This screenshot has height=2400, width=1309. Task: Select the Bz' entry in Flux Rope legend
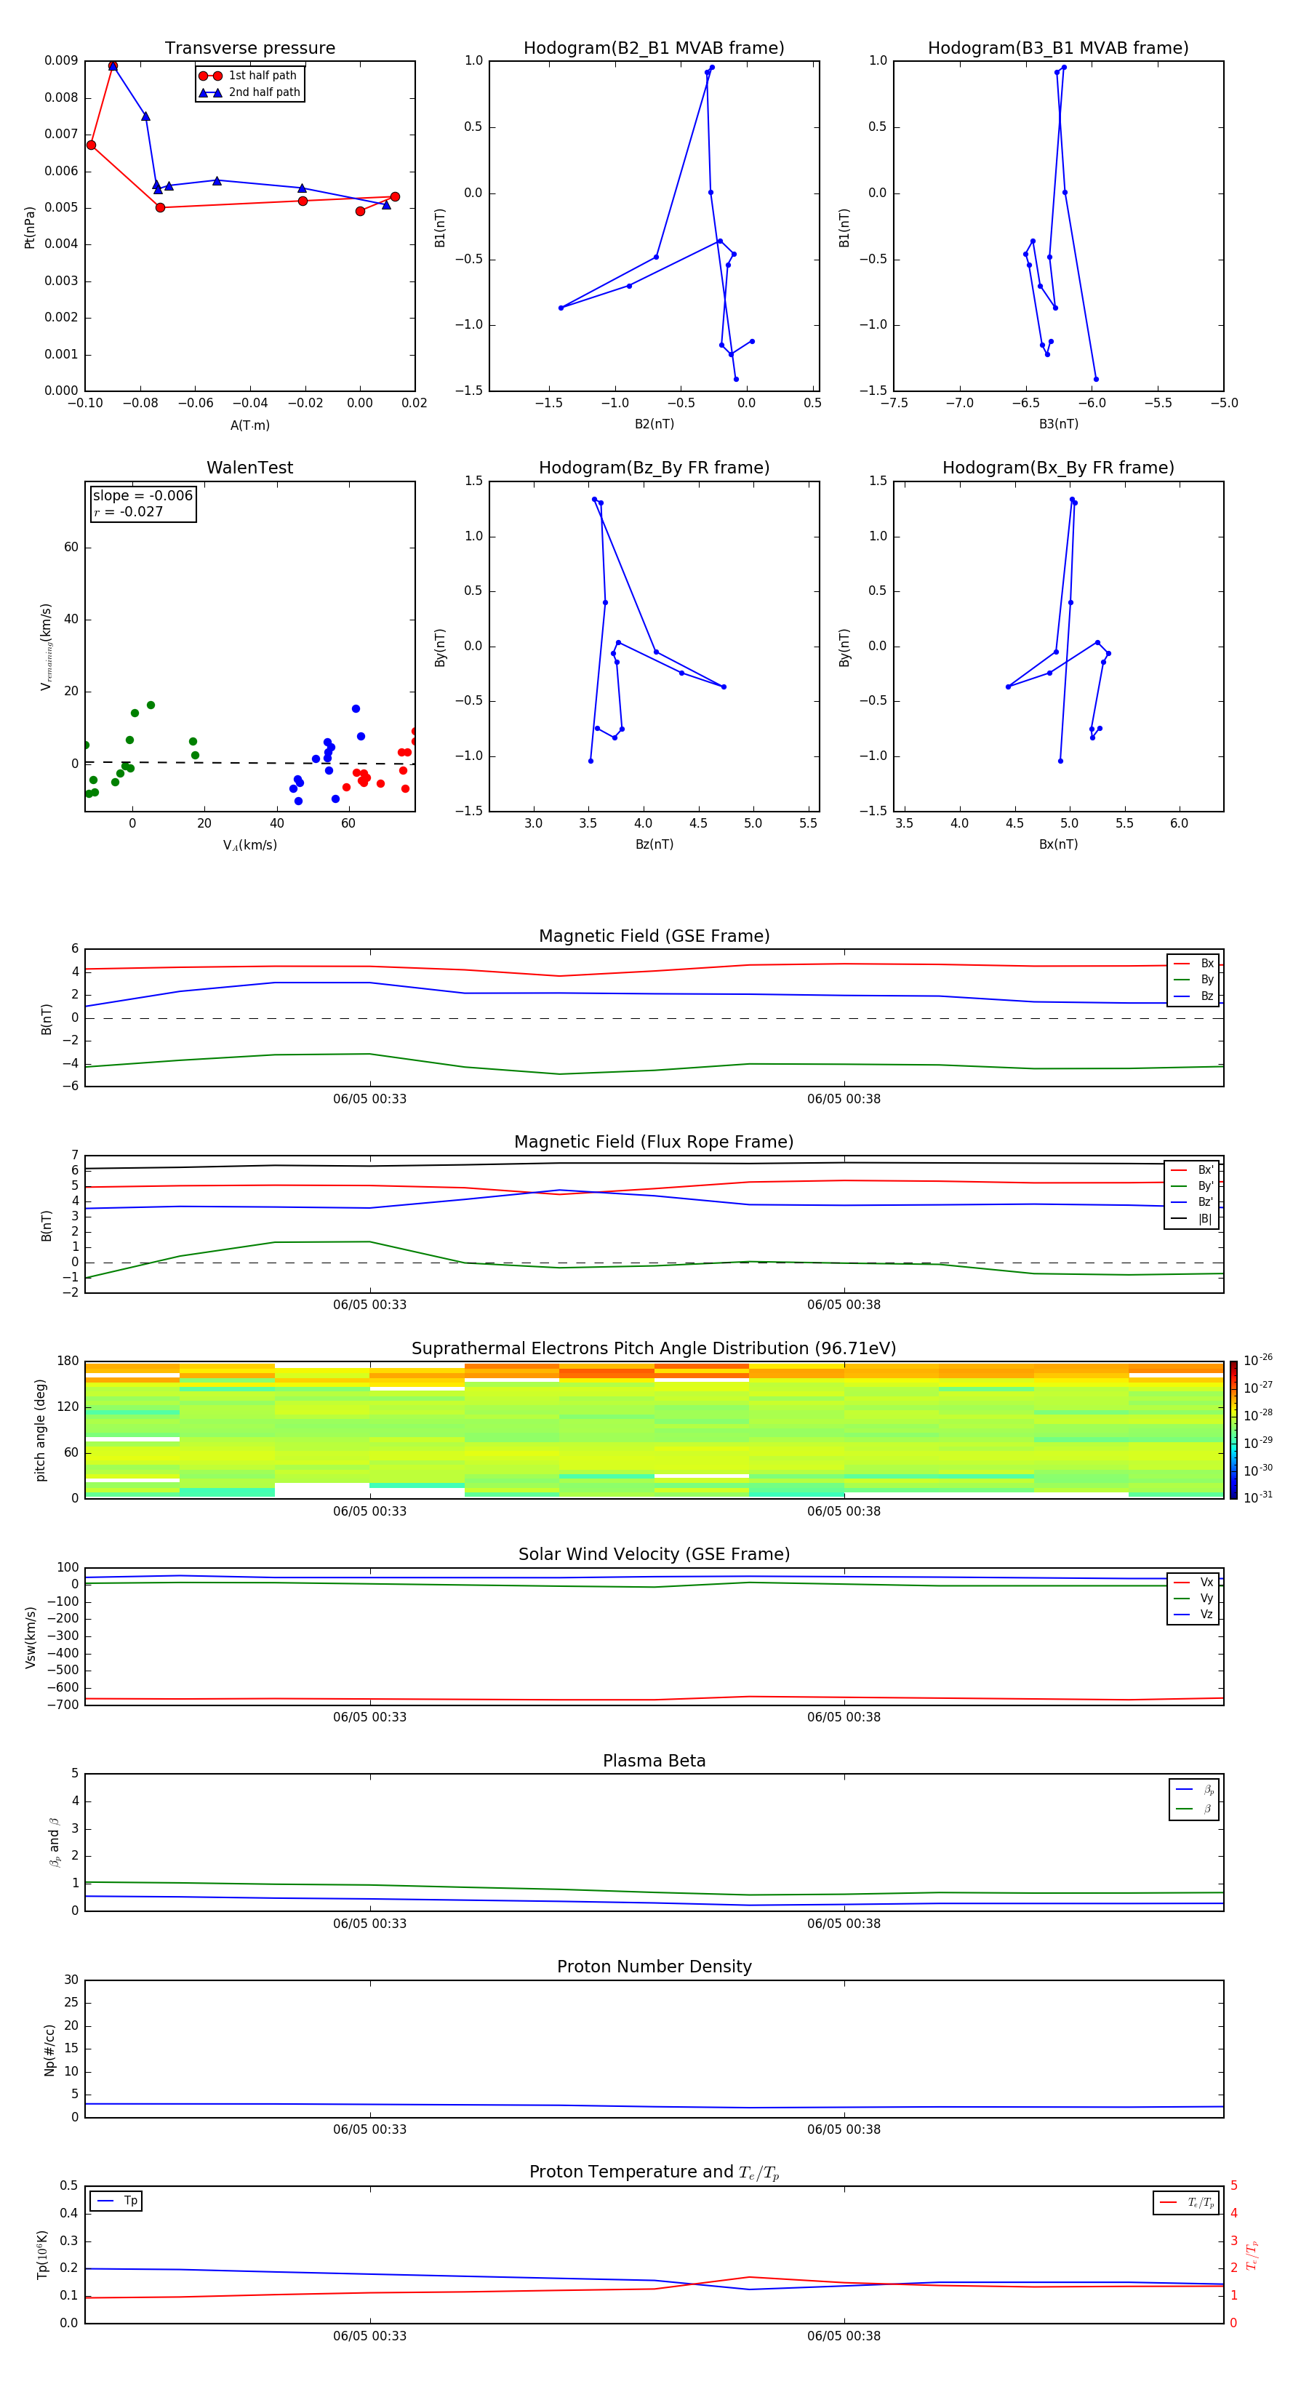point(1192,1202)
